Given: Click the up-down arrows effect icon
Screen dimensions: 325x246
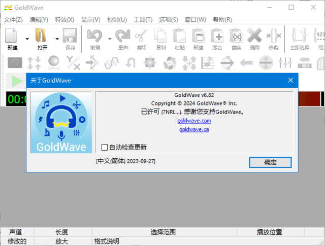Looking at the screenshot, I should [34, 63].
